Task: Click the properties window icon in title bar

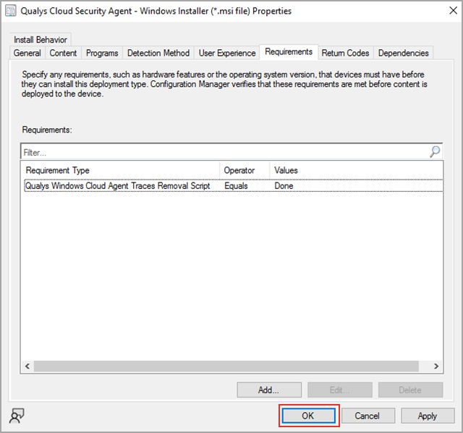Action: tap(11, 11)
